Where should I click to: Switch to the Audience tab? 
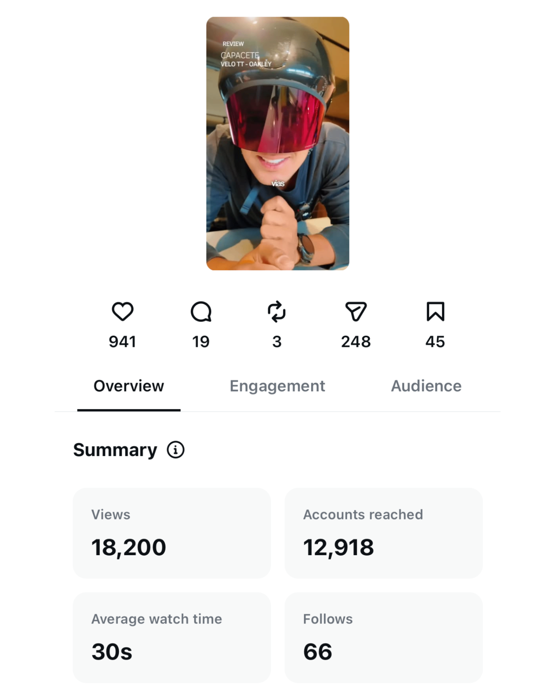[x=426, y=386]
